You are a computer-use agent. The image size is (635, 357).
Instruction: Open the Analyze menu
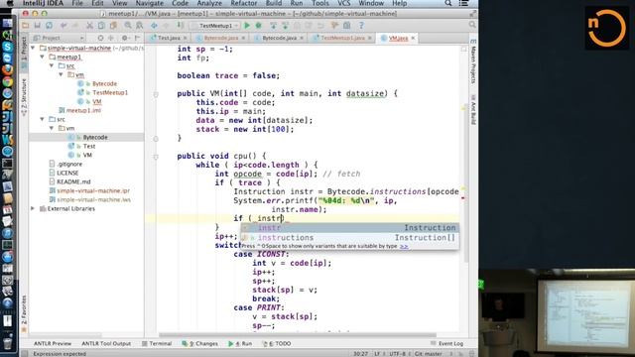point(209,3)
